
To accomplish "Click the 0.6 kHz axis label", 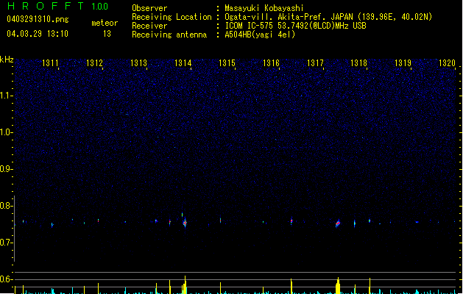I will (7, 279).
